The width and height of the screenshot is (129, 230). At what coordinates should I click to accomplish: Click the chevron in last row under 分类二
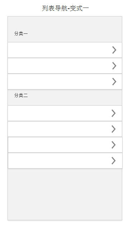coord(114,161)
